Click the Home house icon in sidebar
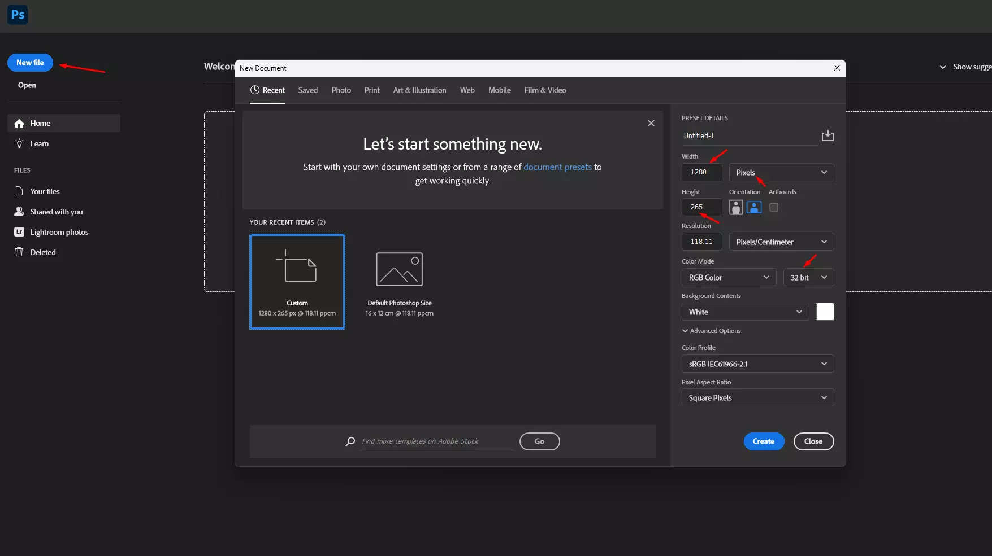The width and height of the screenshot is (992, 556). pos(19,123)
